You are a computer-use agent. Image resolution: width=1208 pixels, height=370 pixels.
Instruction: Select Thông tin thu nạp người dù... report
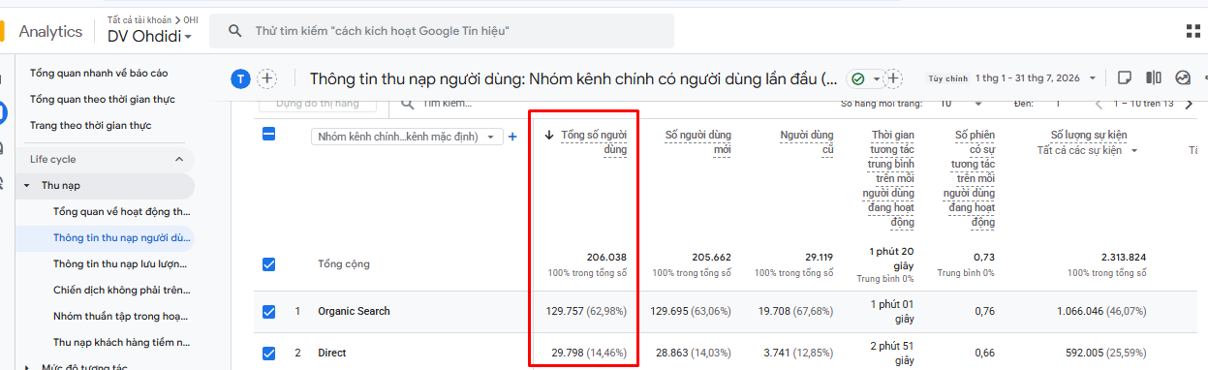click(x=122, y=237)
